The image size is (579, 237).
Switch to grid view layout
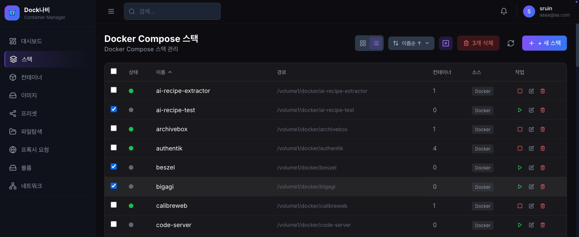pos(363,43)
